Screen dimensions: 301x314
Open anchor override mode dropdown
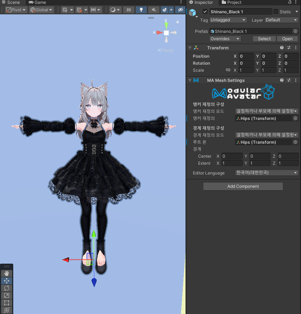pos(267,111)
